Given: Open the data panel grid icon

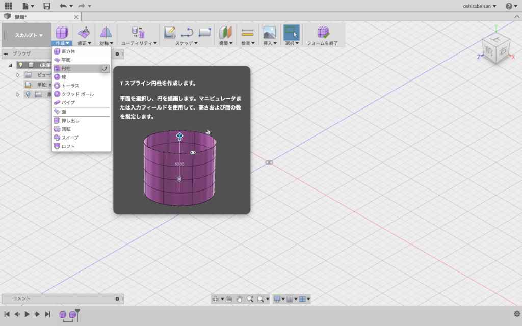Looking at the screenshot, I should [8, 6].
